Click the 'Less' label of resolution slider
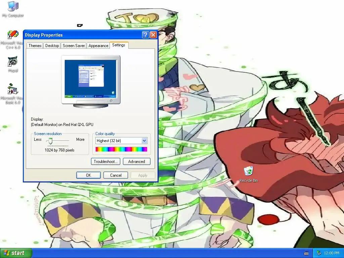Viewport: 344px width, 258px height. click(38, 139)
